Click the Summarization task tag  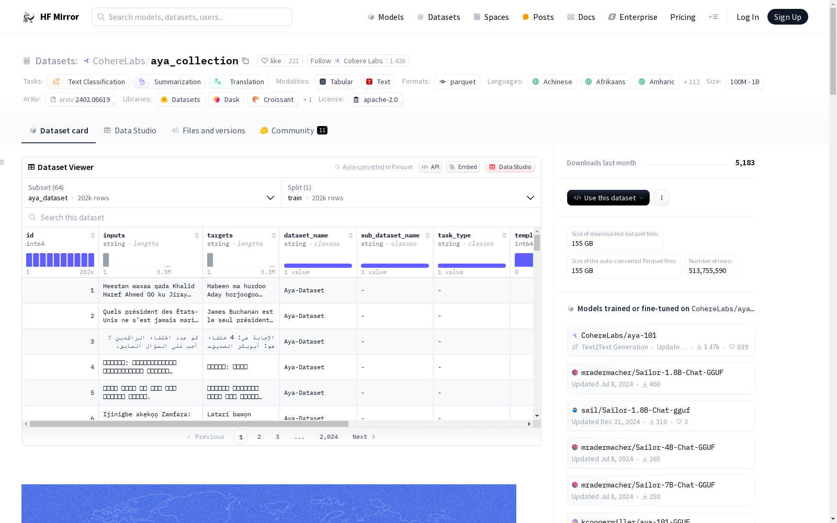pos(169,82)
